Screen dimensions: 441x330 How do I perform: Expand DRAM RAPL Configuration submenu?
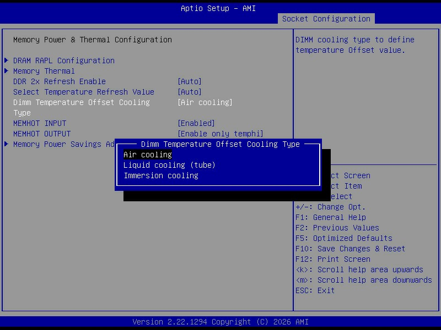pos(64,61)
